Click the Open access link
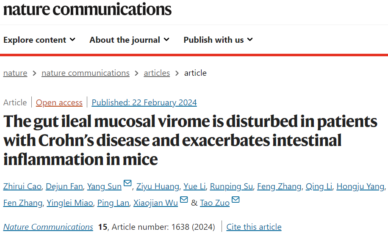The image size is (388, 234). coord(59,102)
